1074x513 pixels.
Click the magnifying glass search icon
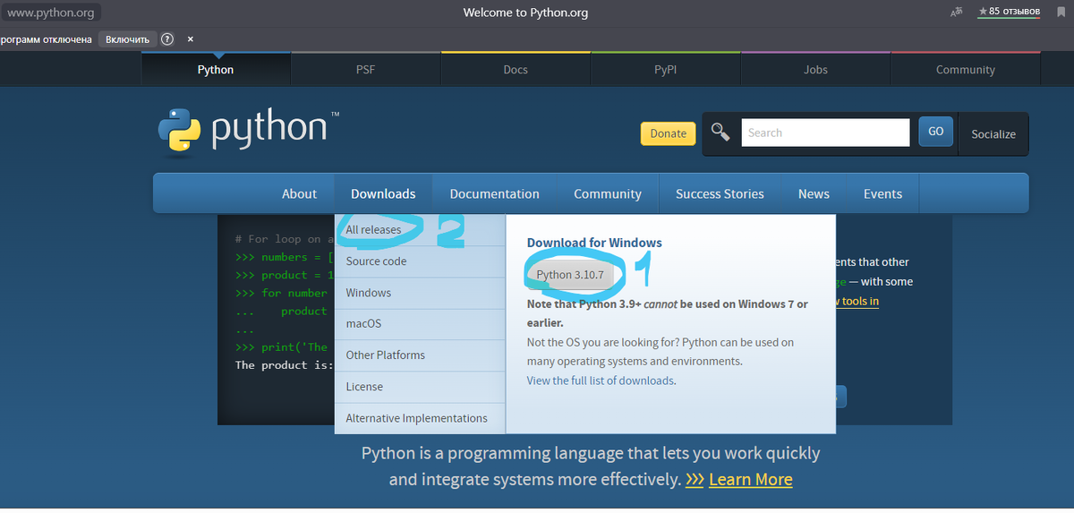[720, 133]
